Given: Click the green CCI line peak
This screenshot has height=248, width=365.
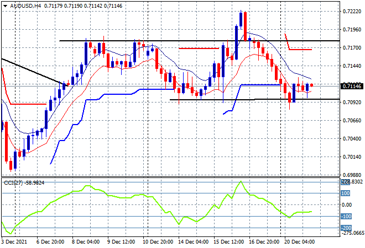Looking at the screenshot, I should [x=241, y=181].
